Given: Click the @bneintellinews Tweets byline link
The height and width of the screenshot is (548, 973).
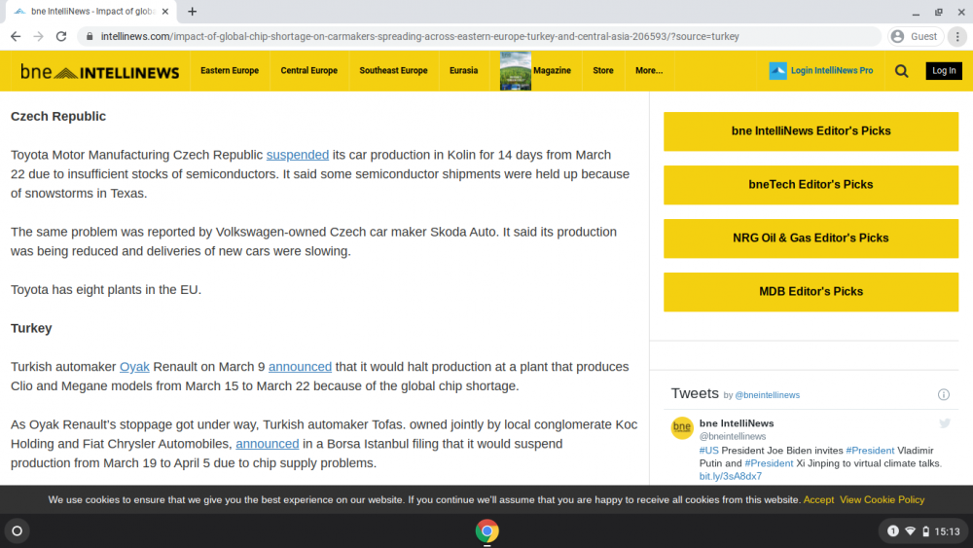Looking at the screenshot, I should tap(767, 395).
